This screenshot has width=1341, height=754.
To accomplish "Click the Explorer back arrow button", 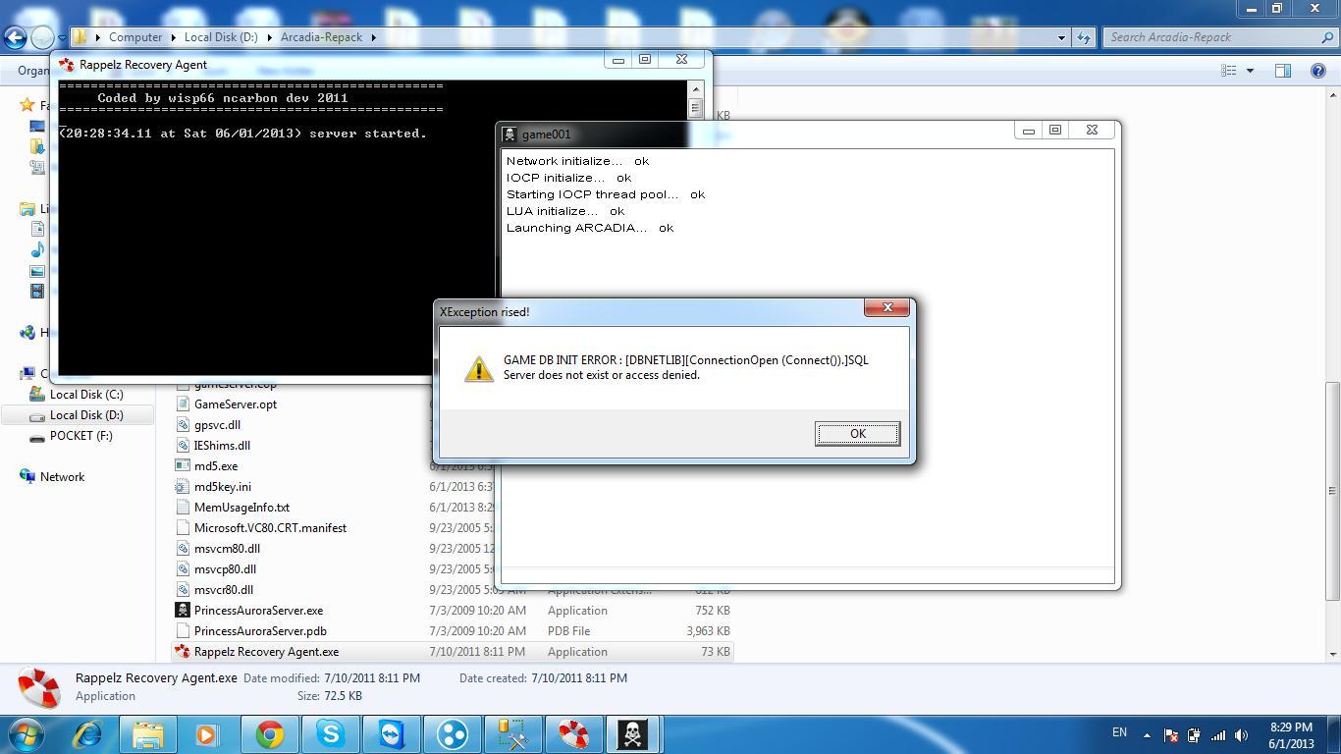I will point(15,37).
